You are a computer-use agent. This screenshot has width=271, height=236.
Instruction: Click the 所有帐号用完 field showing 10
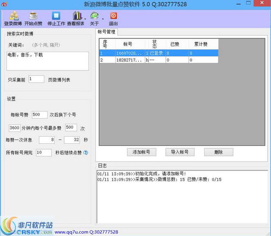tap(44, 152)
